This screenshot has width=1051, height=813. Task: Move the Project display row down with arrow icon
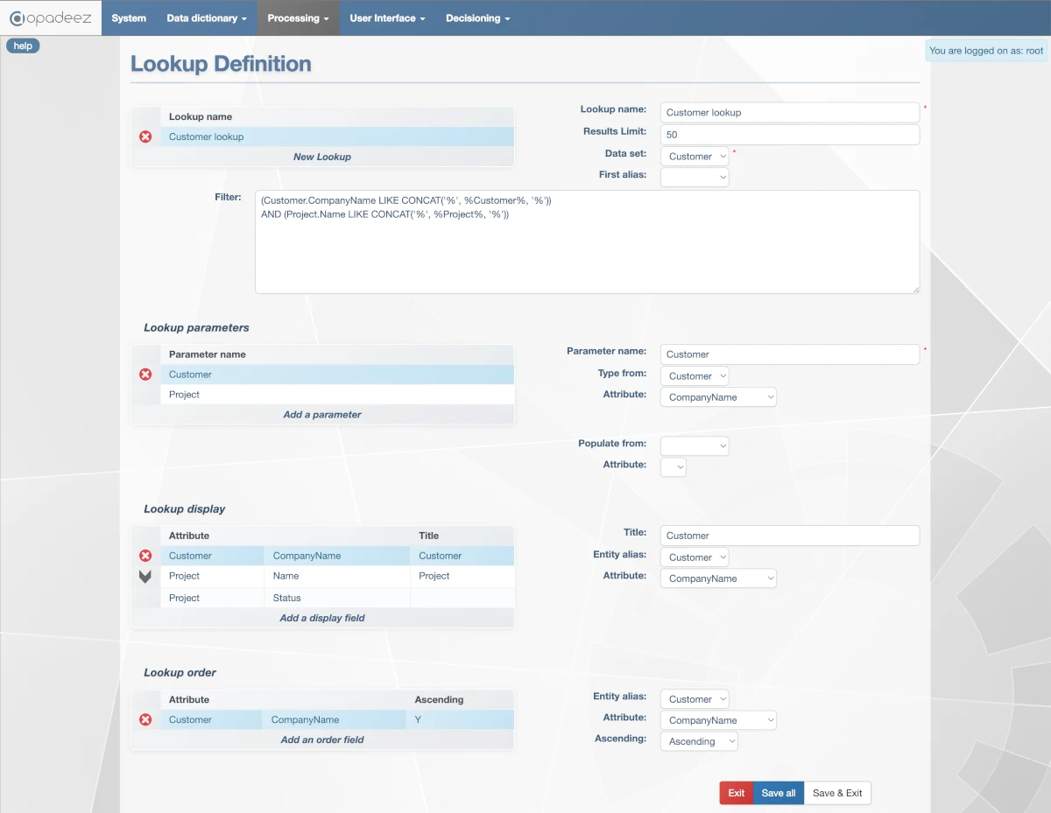[x=145, y=576]
